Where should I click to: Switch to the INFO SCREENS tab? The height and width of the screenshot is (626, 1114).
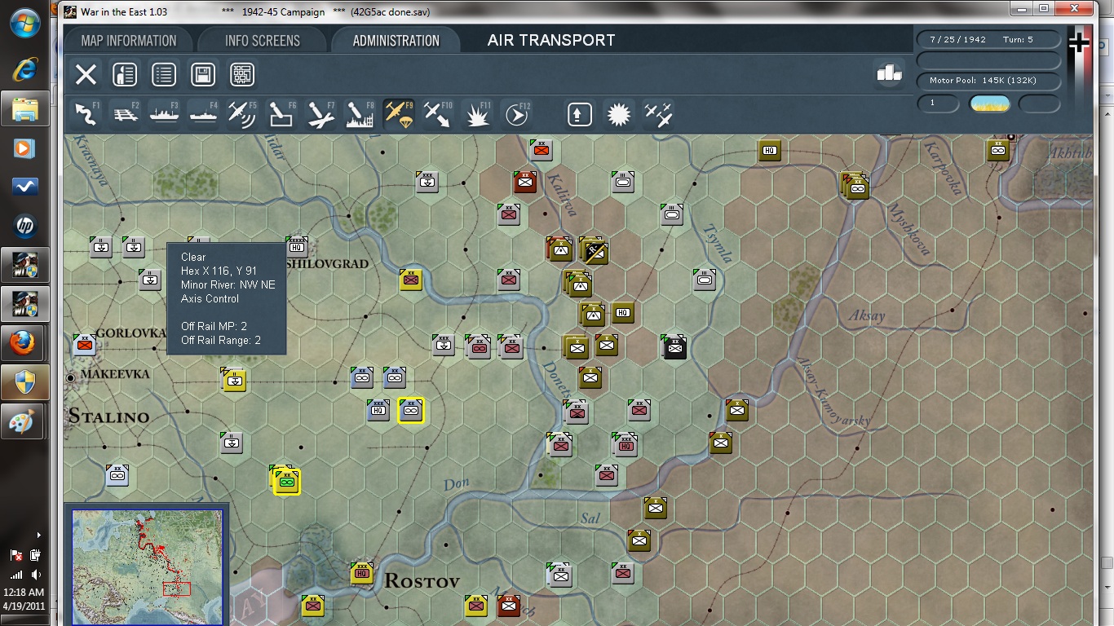263,41
